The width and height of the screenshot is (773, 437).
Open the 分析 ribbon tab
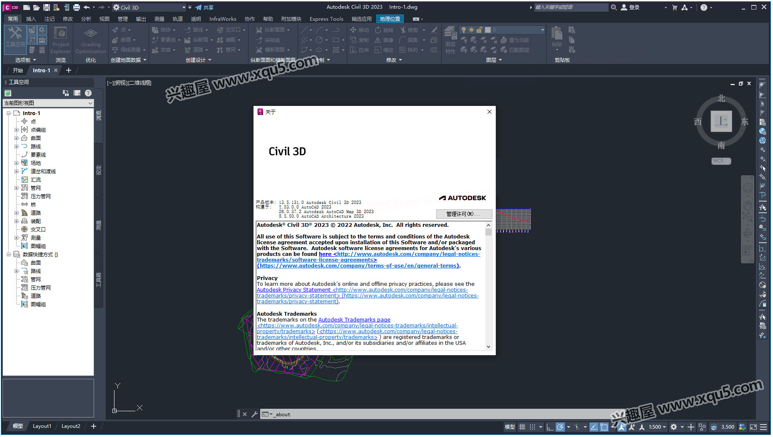(x=86, y=19)
